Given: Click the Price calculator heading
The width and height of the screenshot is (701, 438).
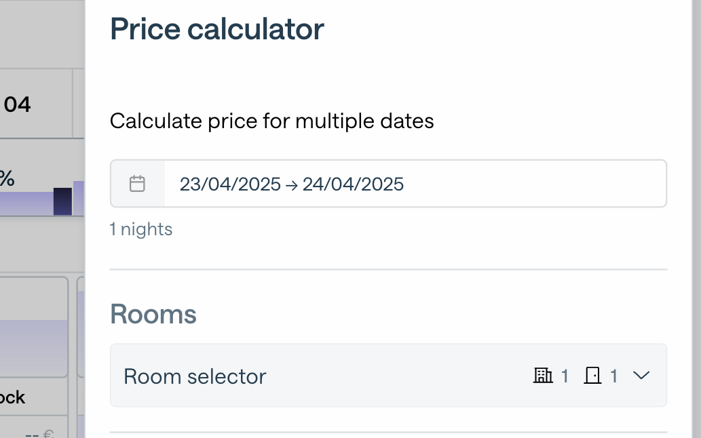Looking at the screenshot, I should [217, 29].
